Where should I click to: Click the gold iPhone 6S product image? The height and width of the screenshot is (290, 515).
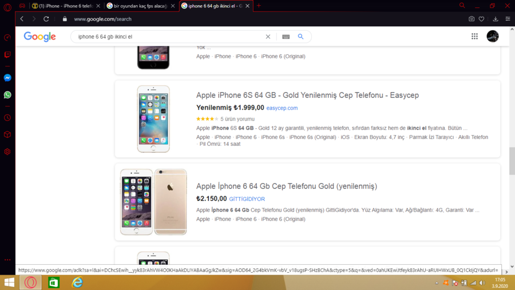(153, 119)
